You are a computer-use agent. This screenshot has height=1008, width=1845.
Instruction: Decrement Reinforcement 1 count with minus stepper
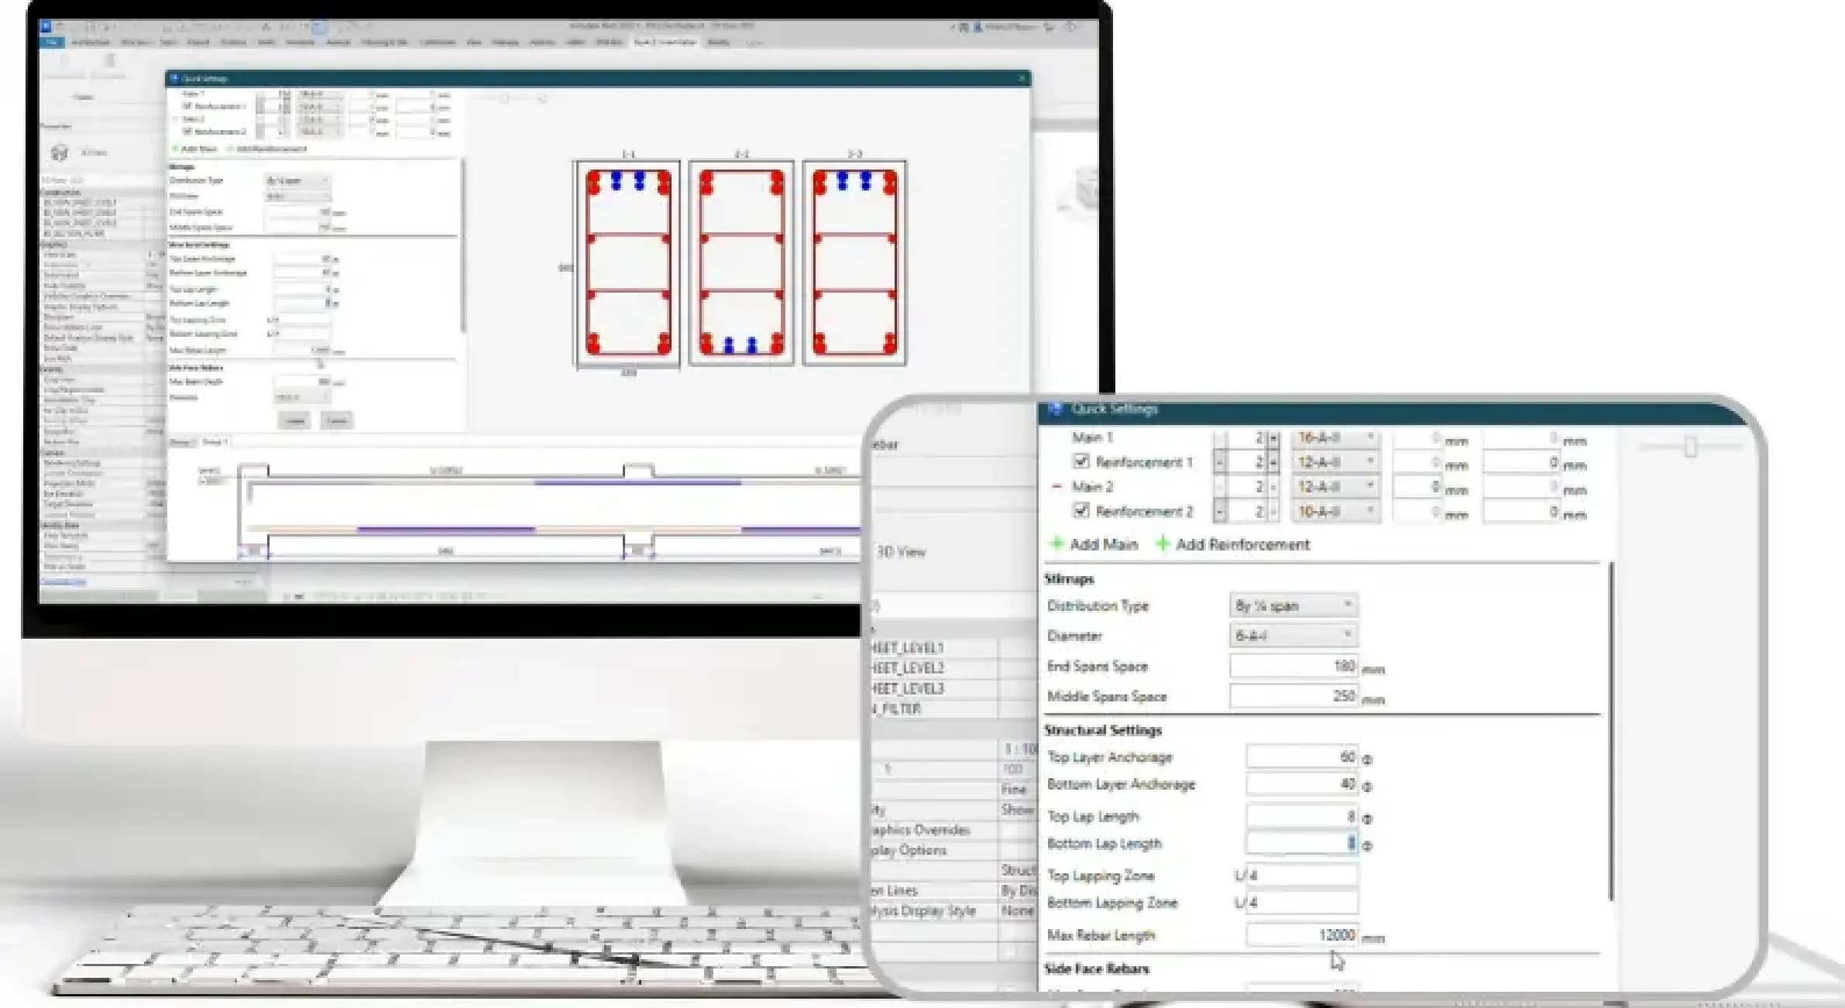coord(1220,462)
